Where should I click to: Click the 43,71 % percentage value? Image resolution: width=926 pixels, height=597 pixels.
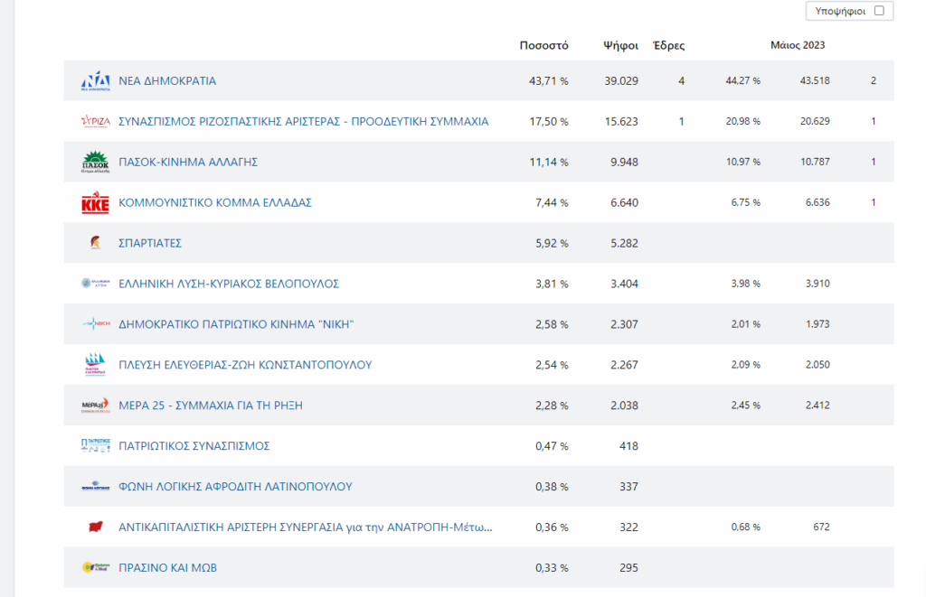pyautogui.click(x=549, y=80)
